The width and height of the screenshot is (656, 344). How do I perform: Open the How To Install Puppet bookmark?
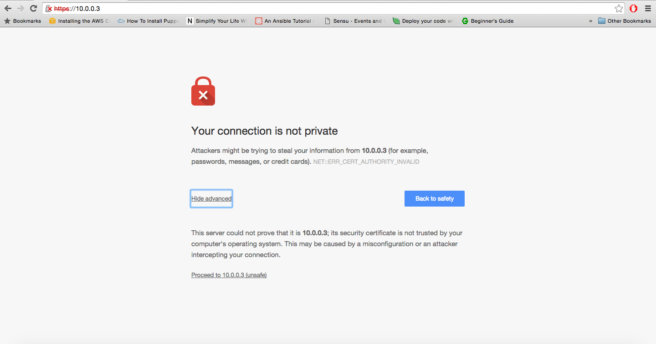(149, 21)
